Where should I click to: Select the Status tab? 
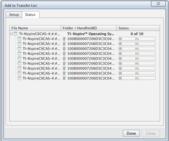coord(30,14)
